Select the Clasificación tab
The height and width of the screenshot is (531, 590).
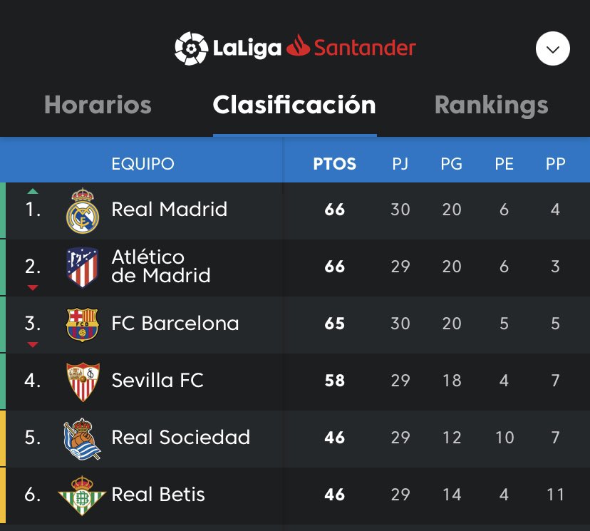(294, 105)
